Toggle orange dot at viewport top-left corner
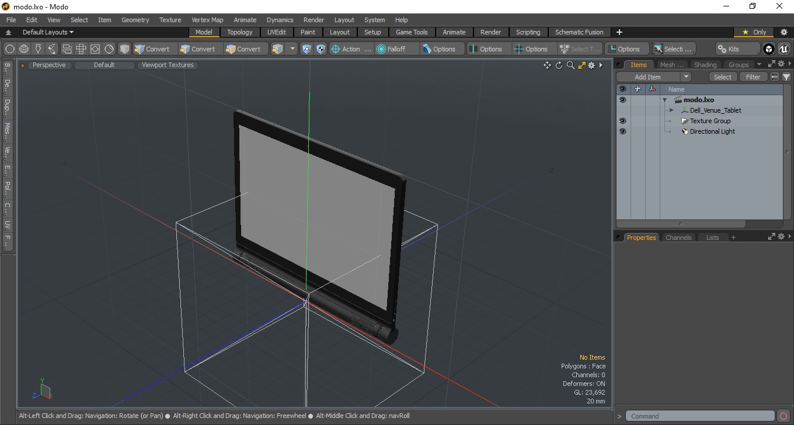794x425 pixels. pyautogui.click(x=23, y=65)
